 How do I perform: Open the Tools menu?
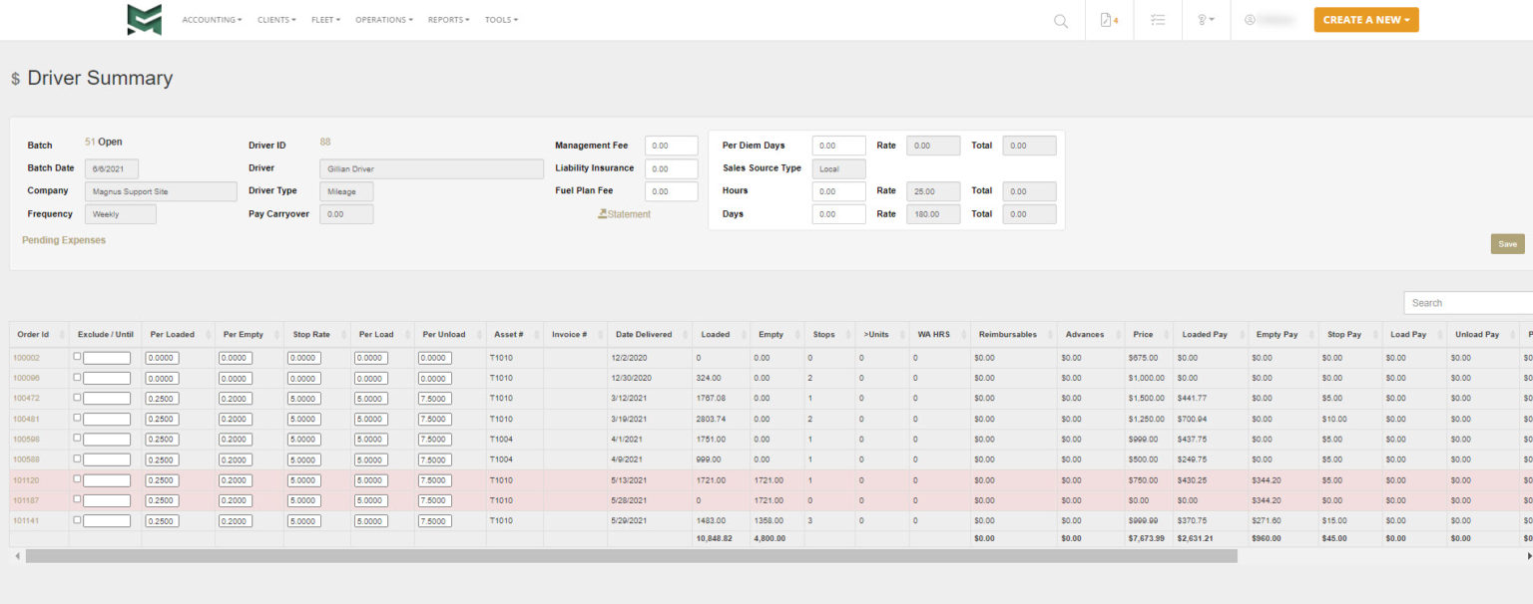click(x=501, y=19)
